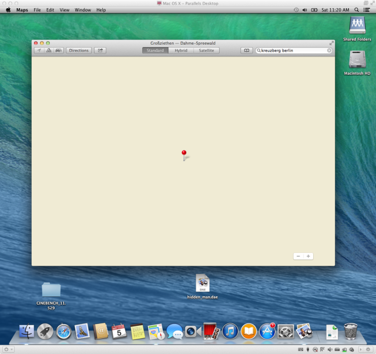Click the Maps icon in the Dock
376x354 pixels.
coord(156,332)
